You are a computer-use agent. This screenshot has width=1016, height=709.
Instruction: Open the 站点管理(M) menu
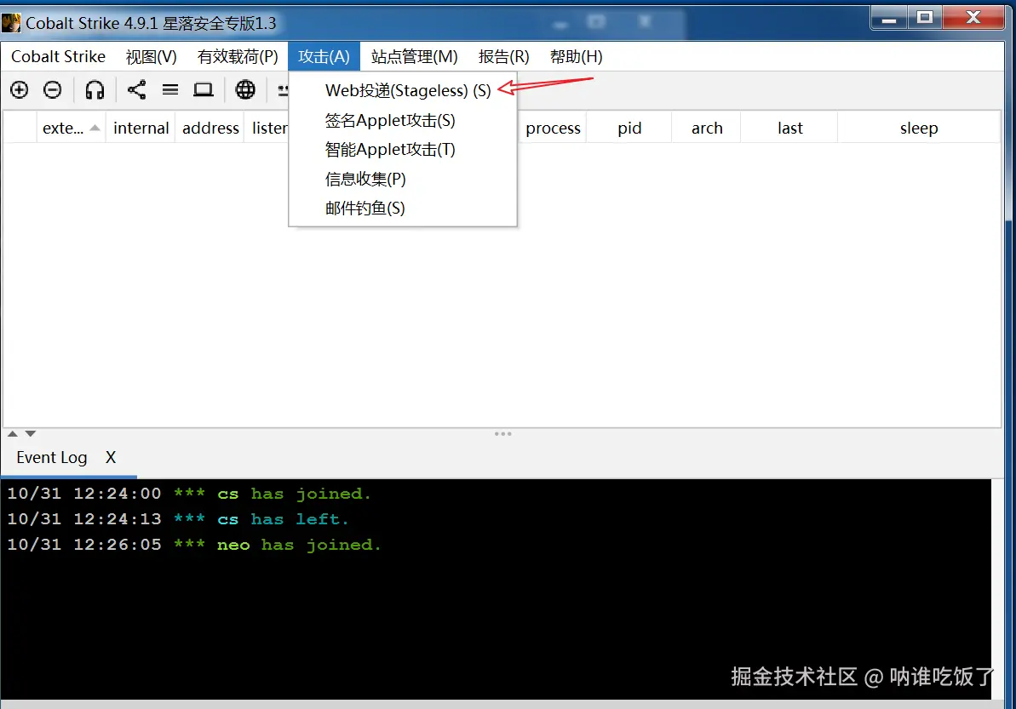(x=415, y=57)
